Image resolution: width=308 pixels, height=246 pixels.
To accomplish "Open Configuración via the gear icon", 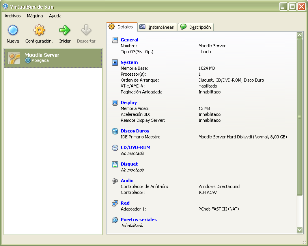I will pos(39,30).
